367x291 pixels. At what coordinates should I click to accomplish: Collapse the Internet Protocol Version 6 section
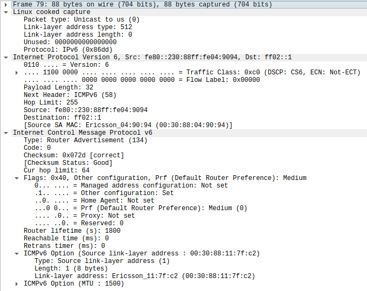pyautogui.click(x=6, y=57)
